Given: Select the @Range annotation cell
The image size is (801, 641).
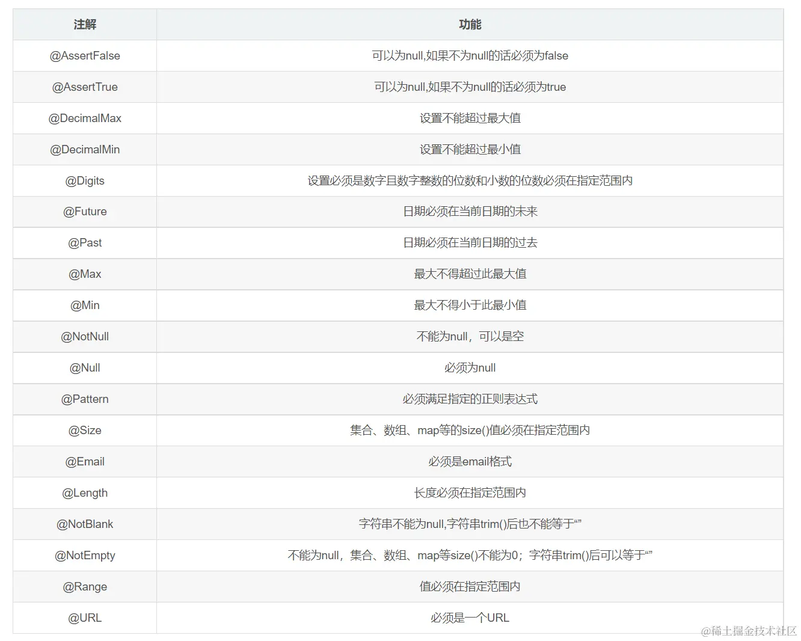Looking at the screenshot, I should coord(85,587).
